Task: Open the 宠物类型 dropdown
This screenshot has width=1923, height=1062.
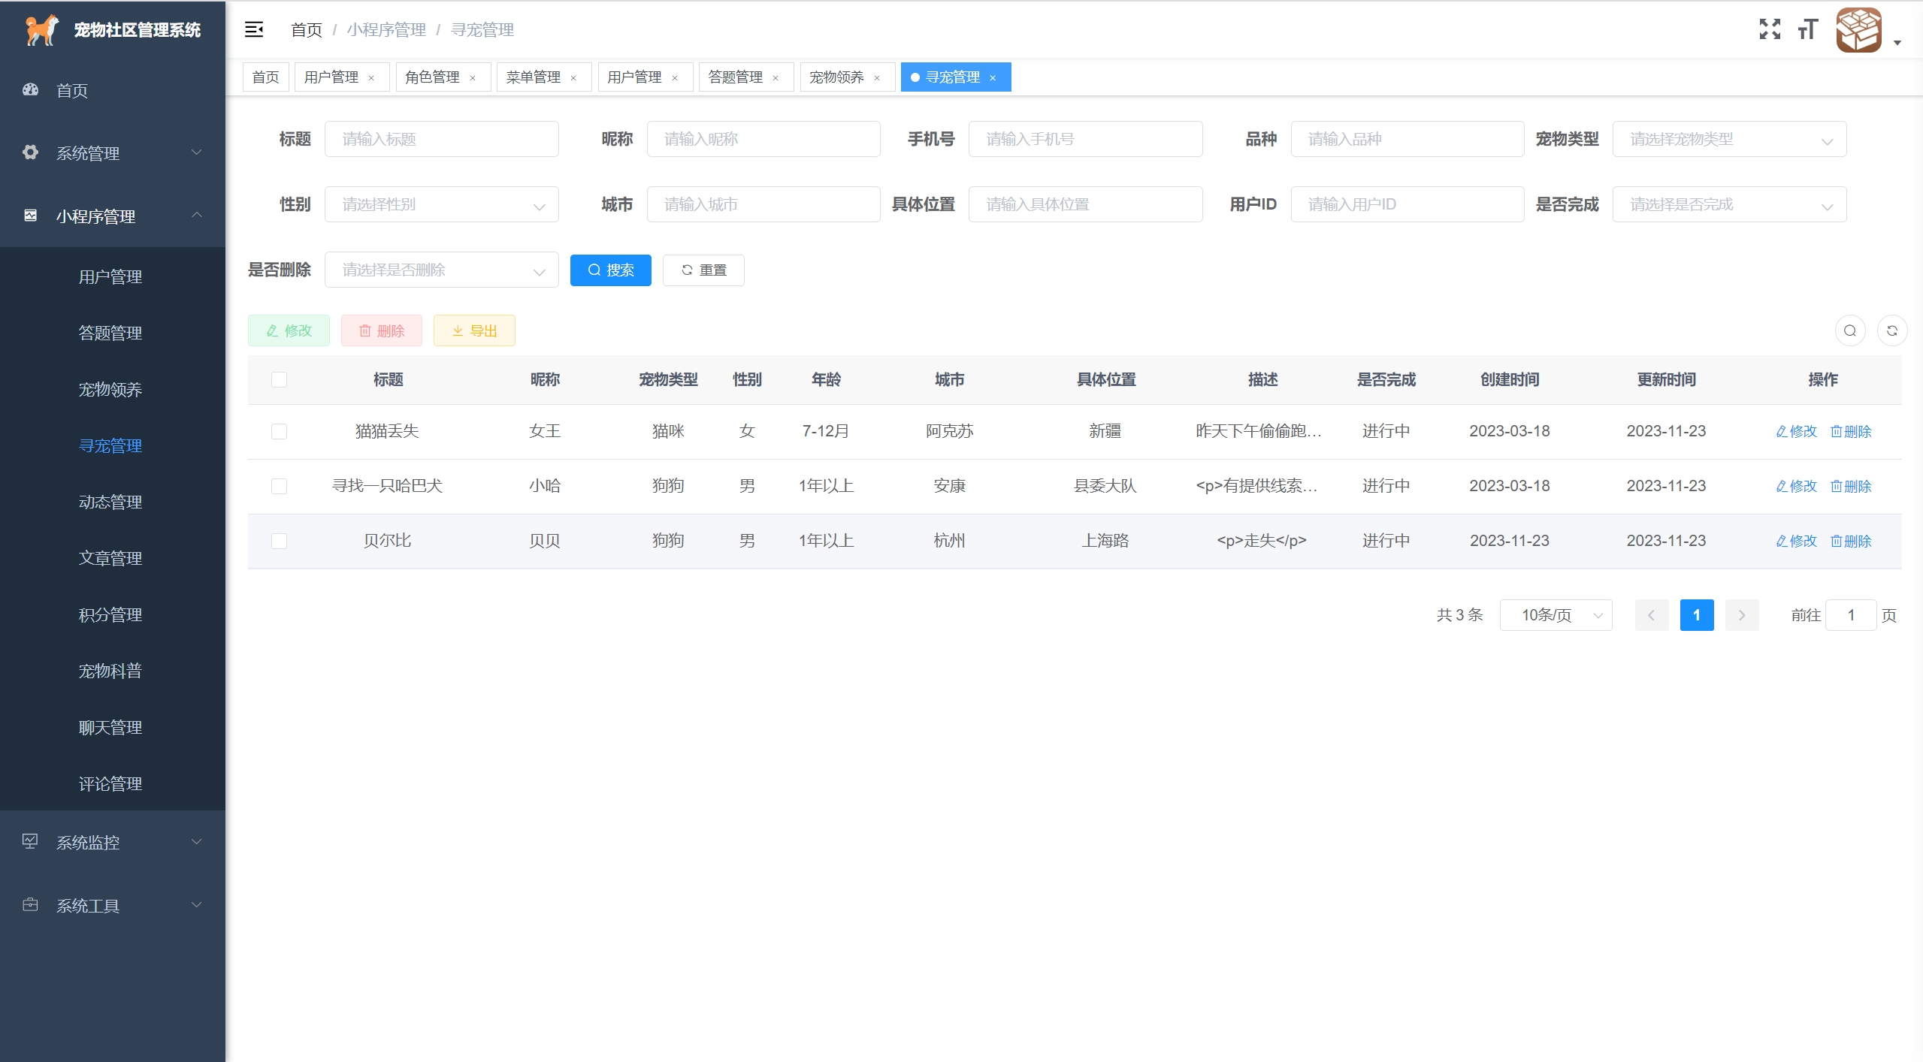Action: [x=1728, y=139]
